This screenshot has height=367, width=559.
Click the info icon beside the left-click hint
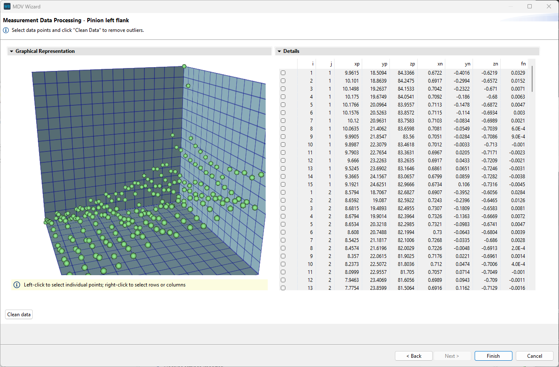[17, 285]
